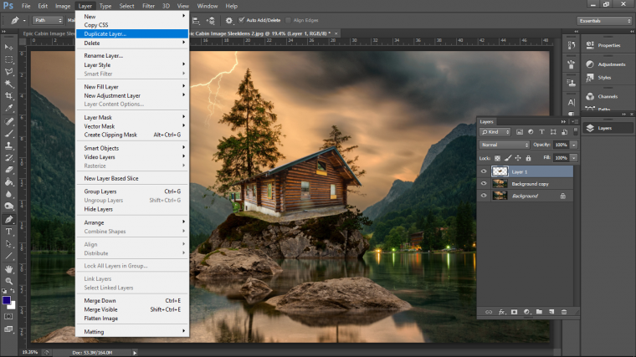Viewport: 636px width, 357px height.
Task: Choose Duplicate Layer... menu entry
Action: 132,33
